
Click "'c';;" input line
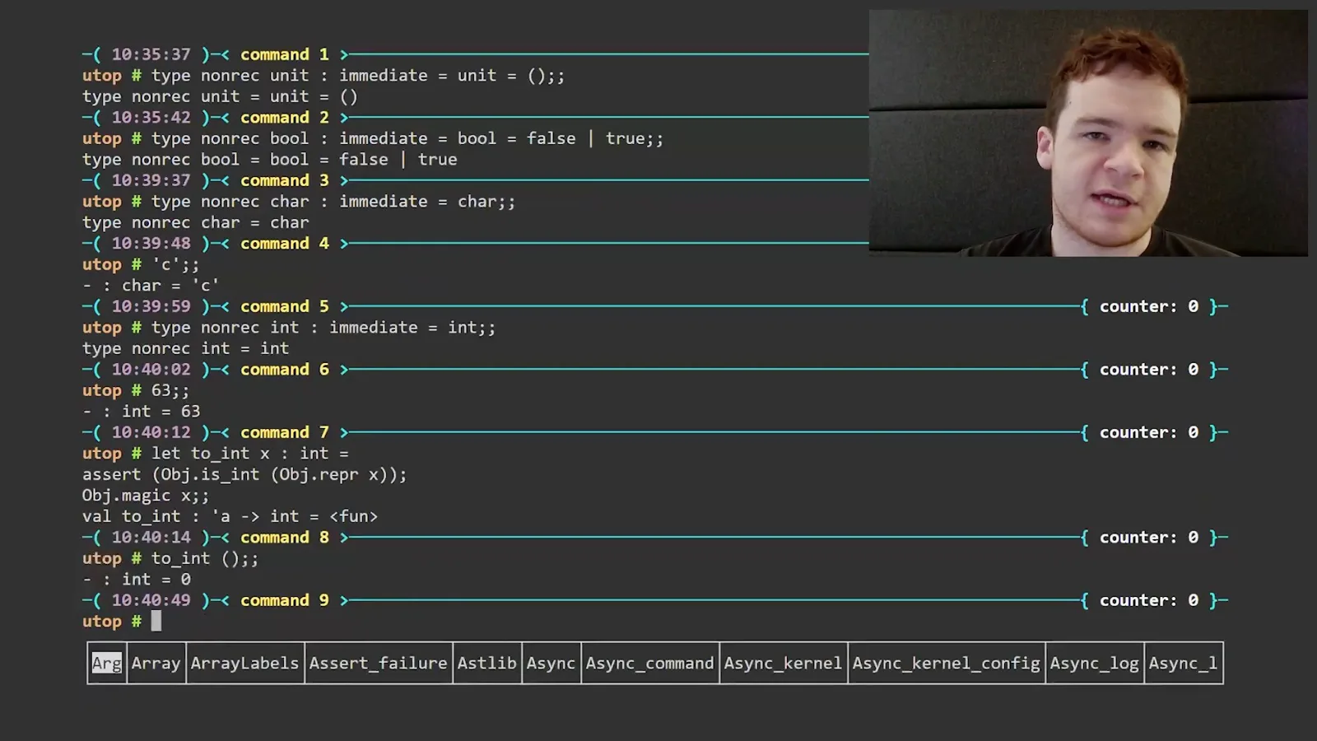pyautogui.click(x=141, y=264)
